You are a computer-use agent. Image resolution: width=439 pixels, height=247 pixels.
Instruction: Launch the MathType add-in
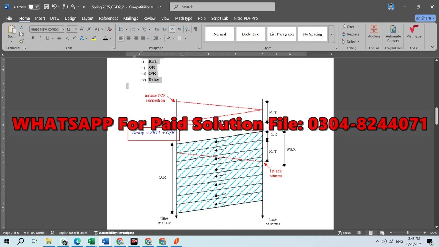point(414,32)
